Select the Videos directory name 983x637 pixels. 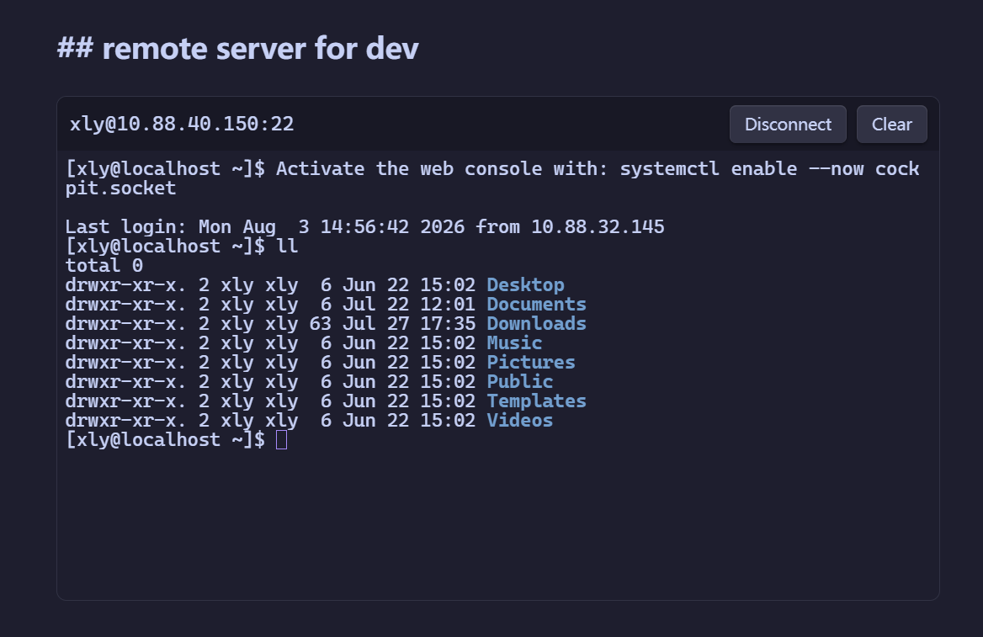tap(520, 421)
